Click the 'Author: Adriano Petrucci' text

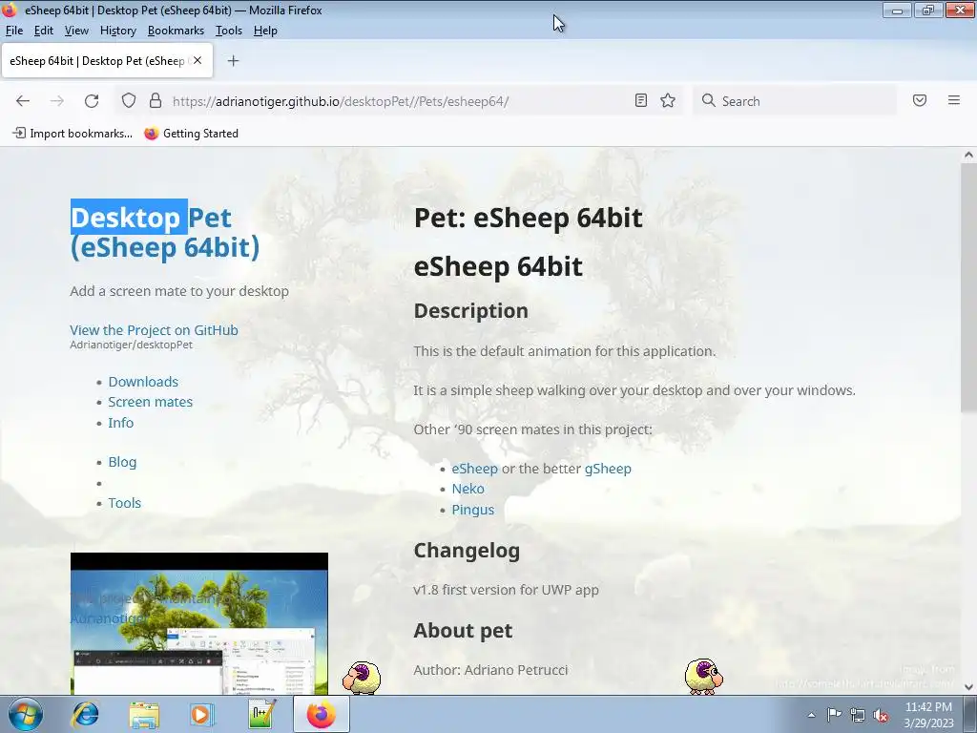coord(490,670)
